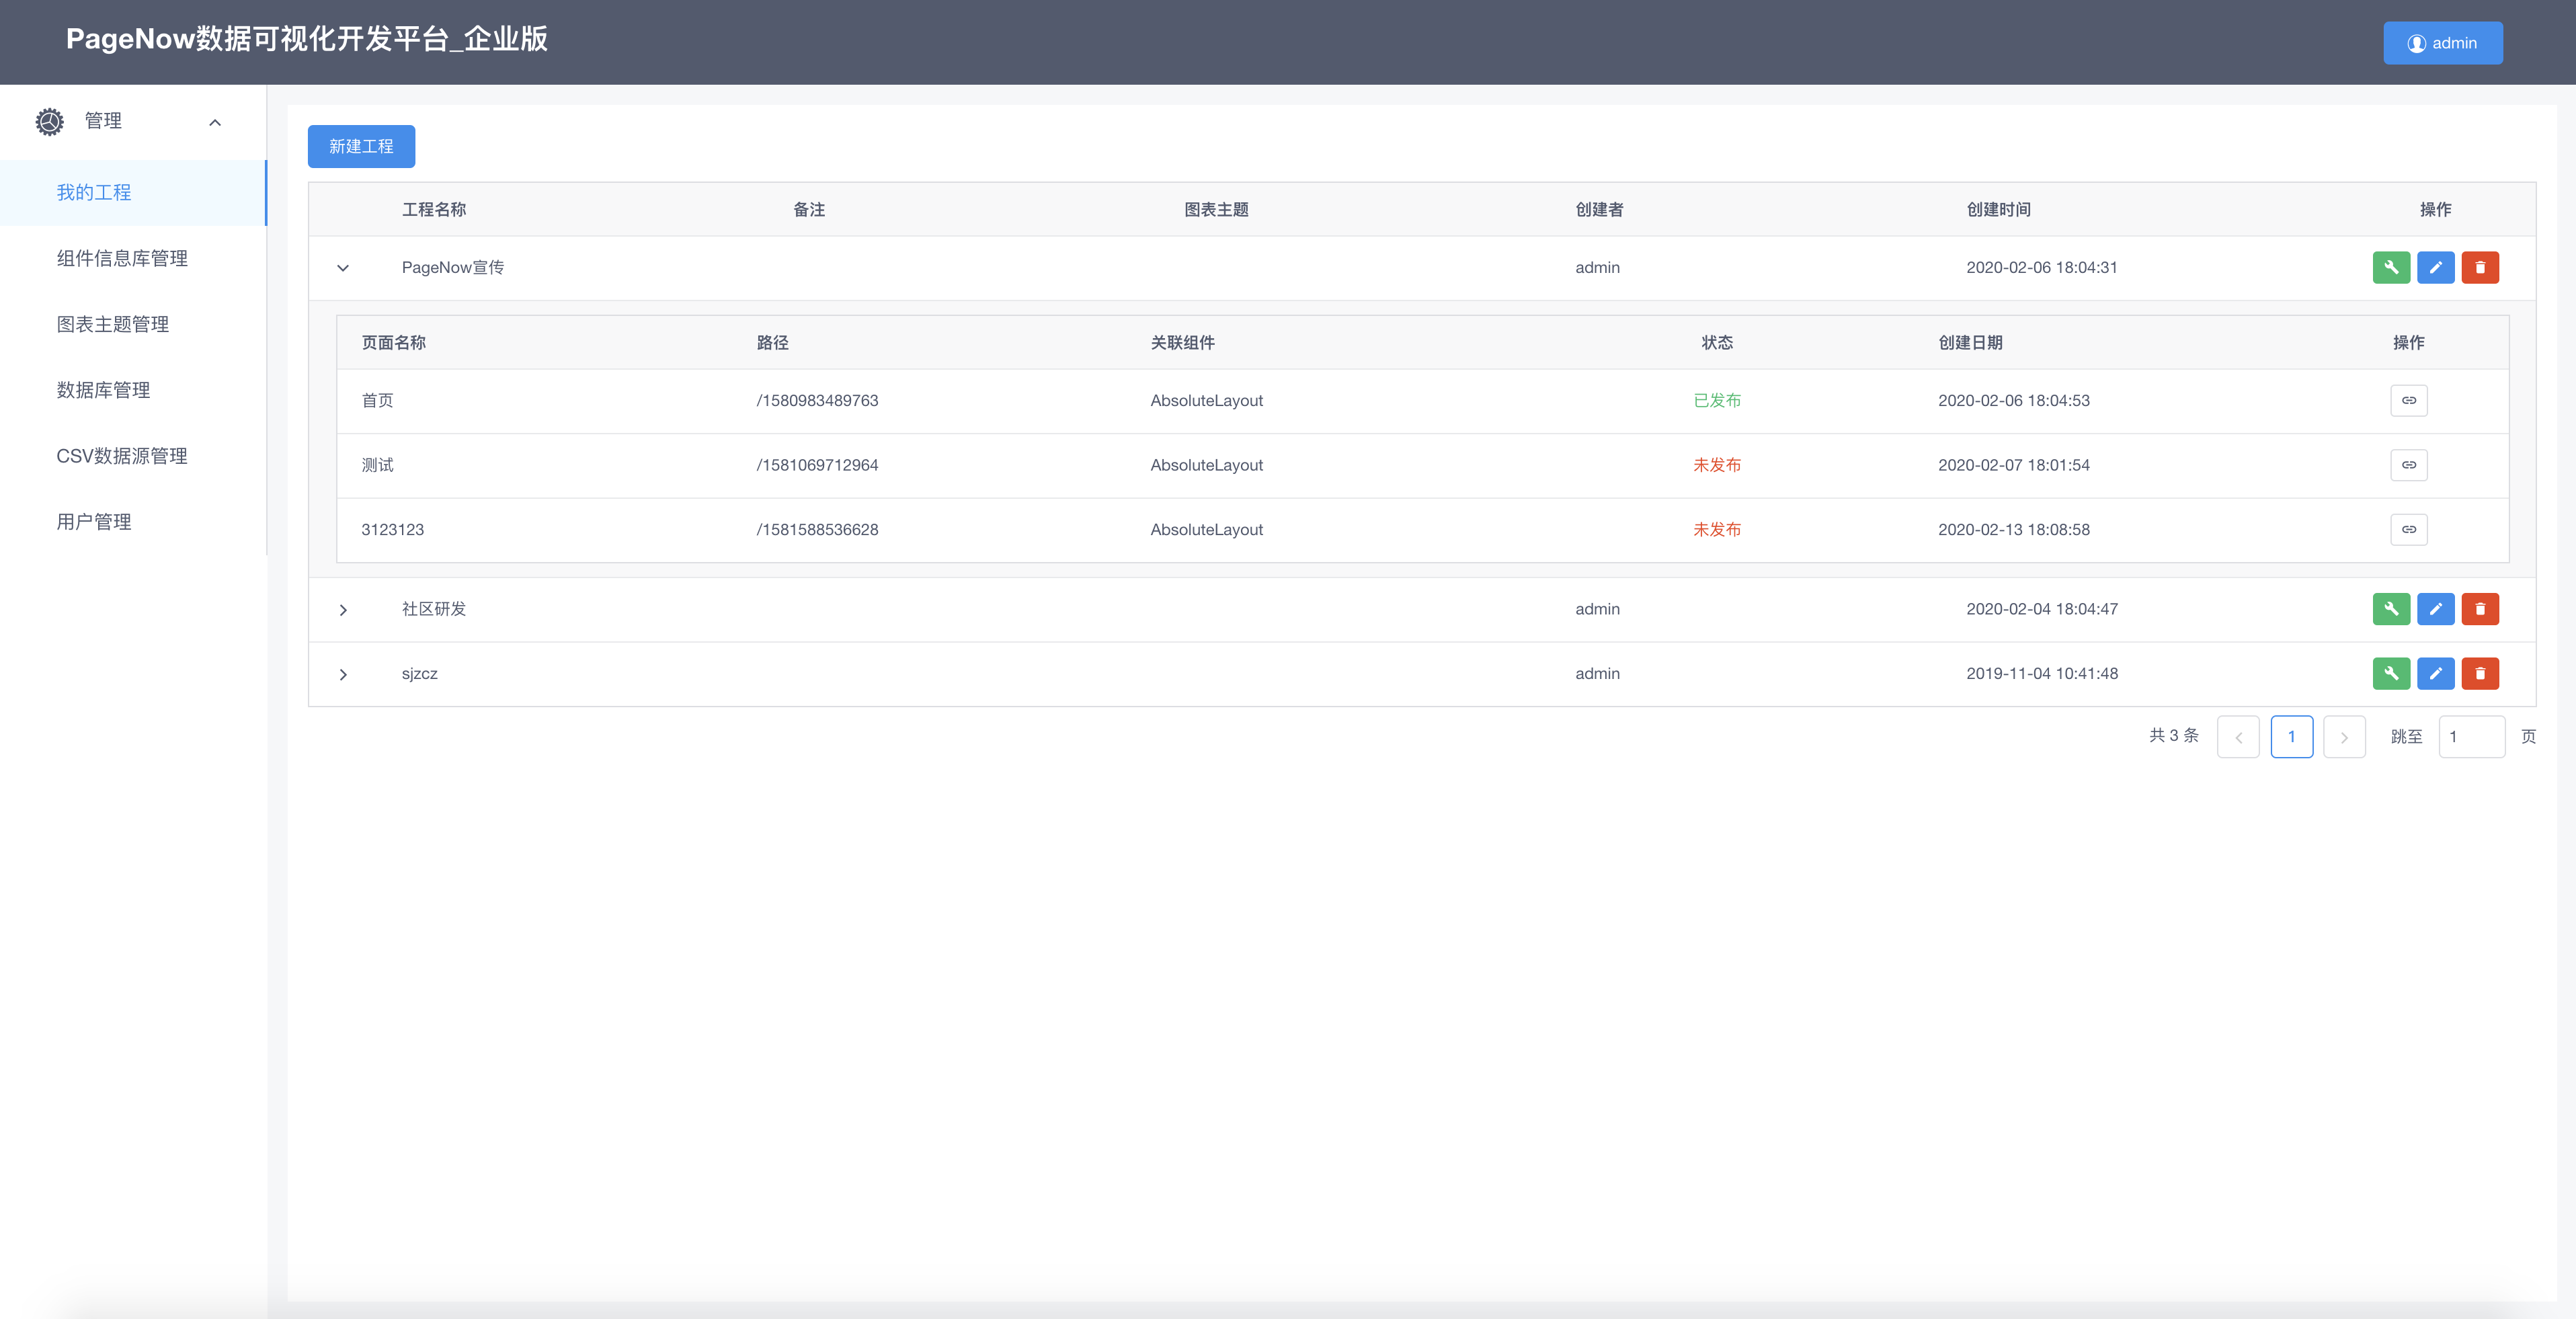Click the 跳至 page number input
The height and width of the screenshot is (1319, 2576).
click(2471, 737)
